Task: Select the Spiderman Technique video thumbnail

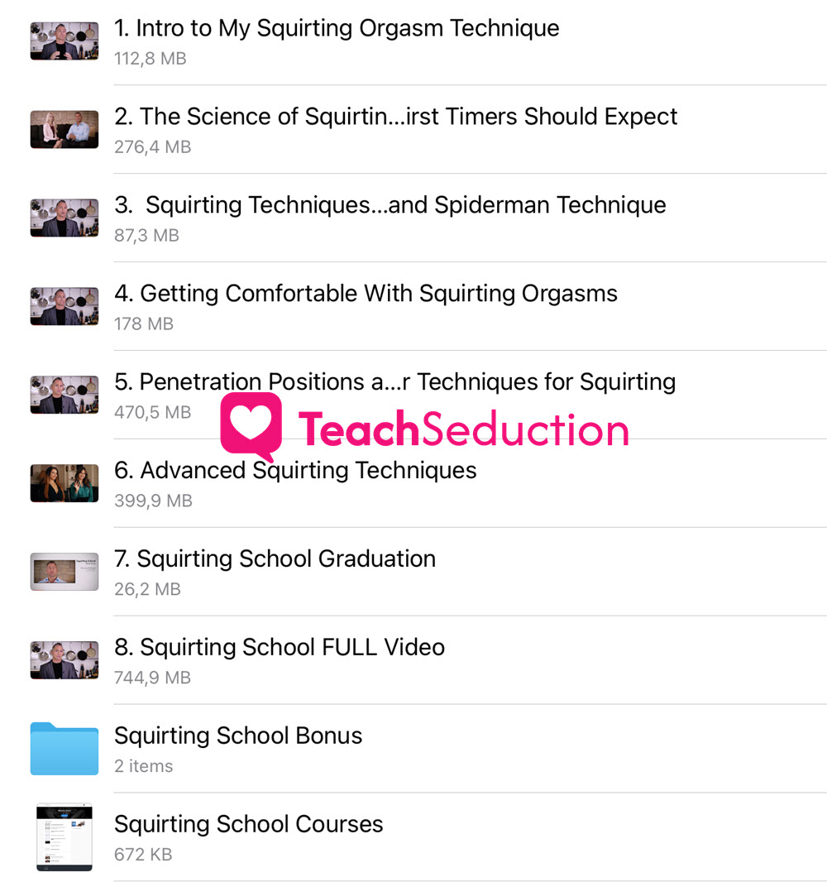Action: (64, 218)
